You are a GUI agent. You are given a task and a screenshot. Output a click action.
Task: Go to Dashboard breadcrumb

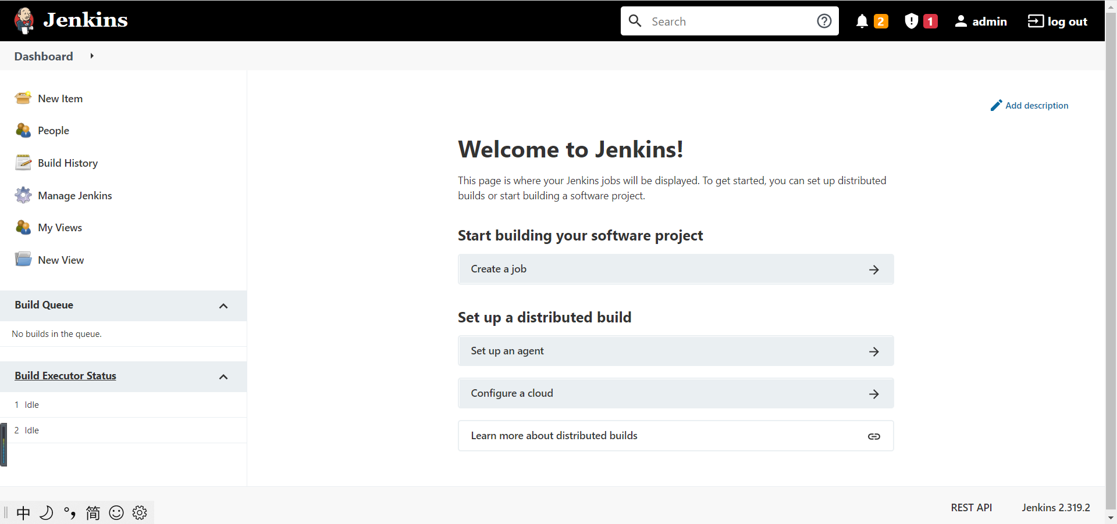(44, 56)
